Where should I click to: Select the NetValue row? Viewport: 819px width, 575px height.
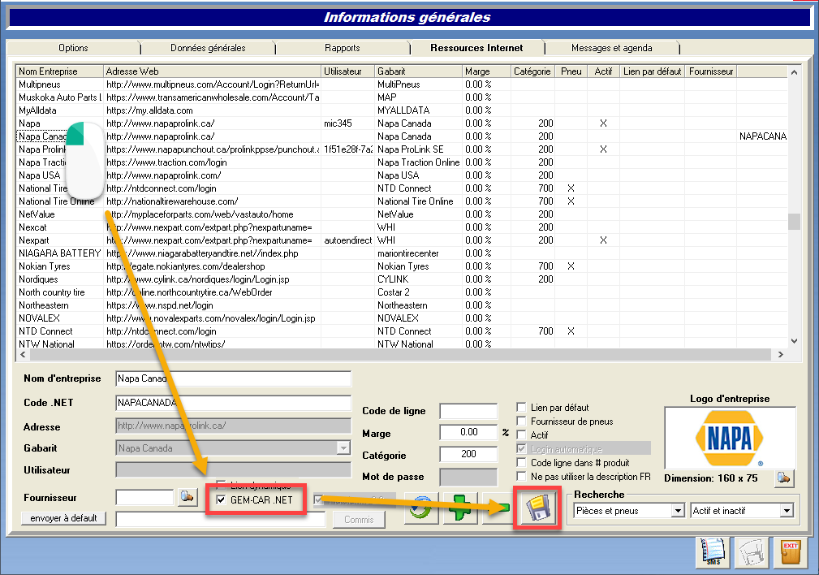click(x=401, y=214)
